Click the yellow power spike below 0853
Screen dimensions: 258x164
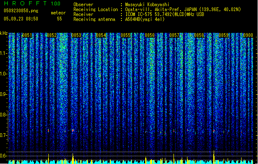pyautogui.click(x=73, y=159)
